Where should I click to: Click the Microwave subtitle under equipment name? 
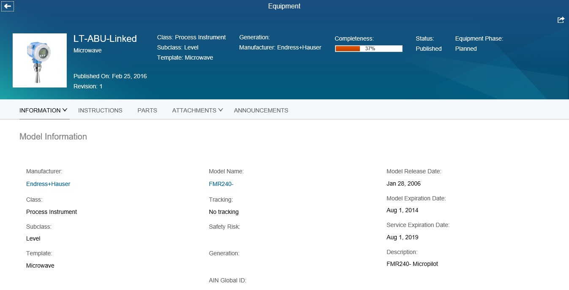tap(87, 50)
